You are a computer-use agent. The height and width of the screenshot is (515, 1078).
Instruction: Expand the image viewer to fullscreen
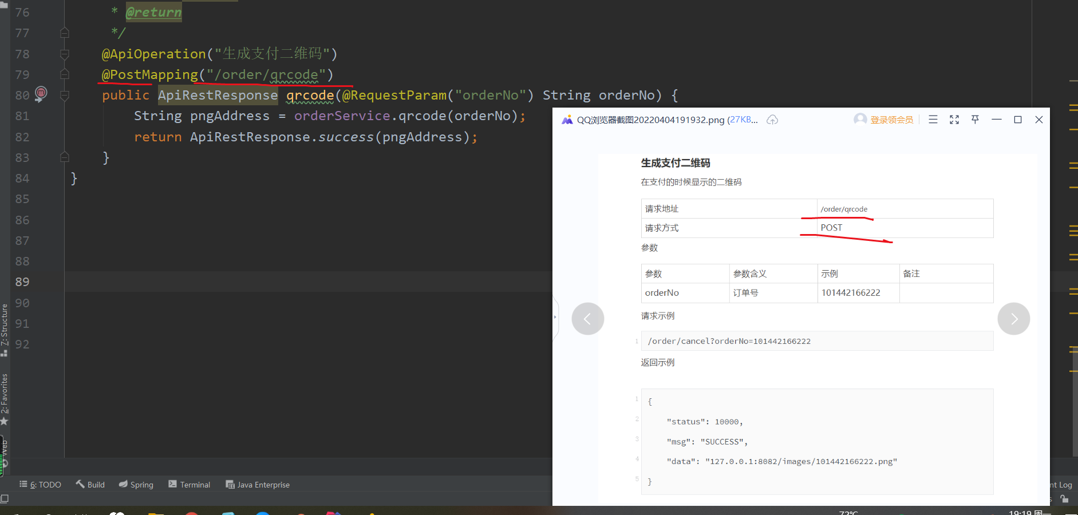954,120
